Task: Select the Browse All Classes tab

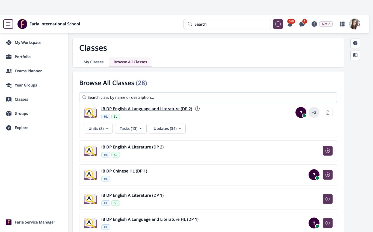Action: click(x=130, y=62)
